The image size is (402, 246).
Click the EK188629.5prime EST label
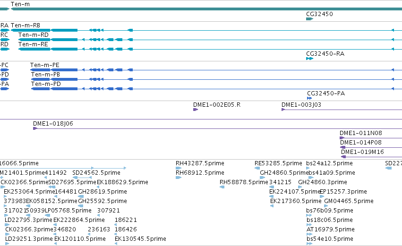coord(122,182)
